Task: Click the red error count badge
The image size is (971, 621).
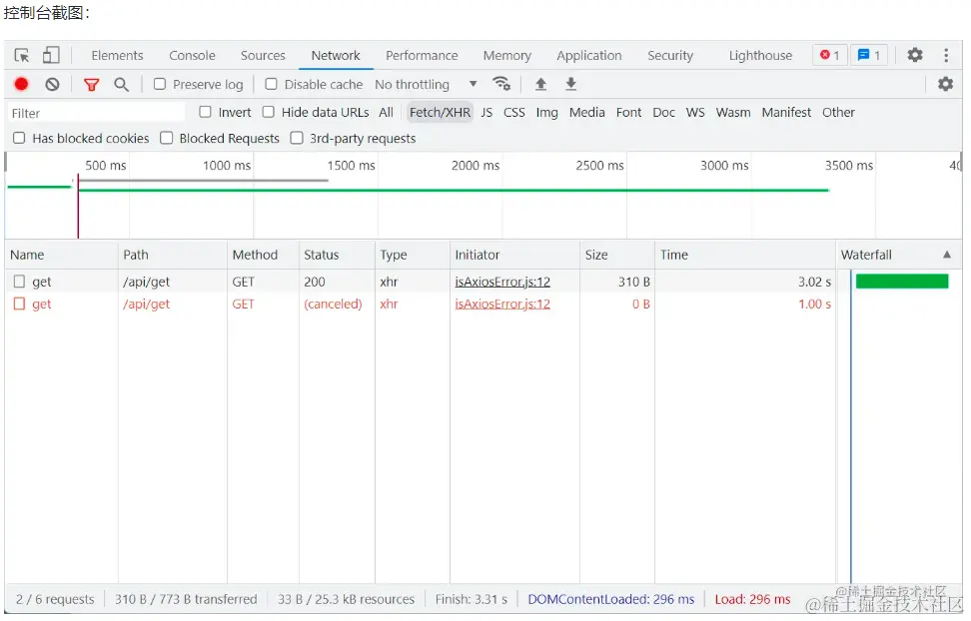Action: tap(829, 55)
